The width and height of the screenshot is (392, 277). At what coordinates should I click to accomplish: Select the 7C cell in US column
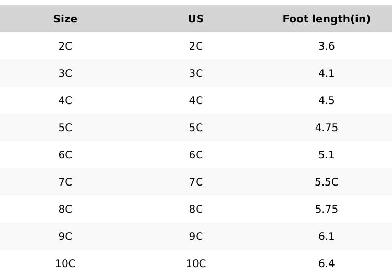point(196,182)
